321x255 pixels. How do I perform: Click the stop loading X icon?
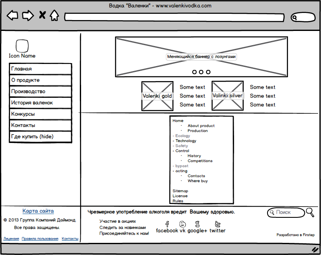[x=42, y=15]
